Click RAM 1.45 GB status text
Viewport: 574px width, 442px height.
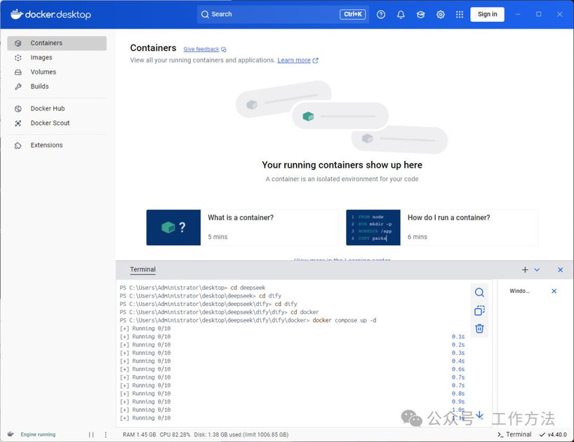pyautogui.click(x=139, y=435)
